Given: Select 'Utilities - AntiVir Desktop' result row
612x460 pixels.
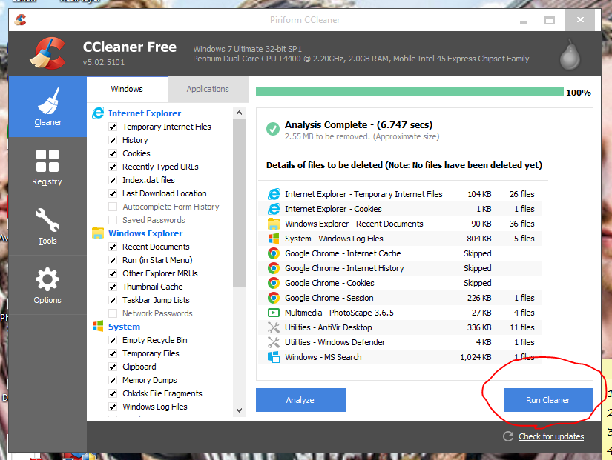Looking at the screenshot, I should coord(400,327).
